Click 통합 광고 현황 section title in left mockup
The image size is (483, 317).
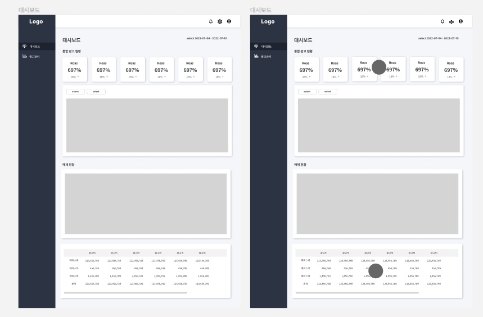[x=72, y=51]
